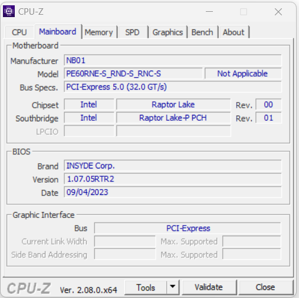Go to the Graphics tab
The height and width of the screenshot is (298, 299).
pyautogui.click(x=167, y=32)
